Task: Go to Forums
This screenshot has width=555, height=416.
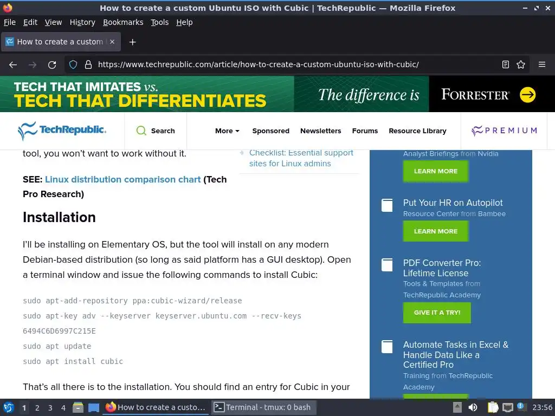Action: click(x=365, y=131)
